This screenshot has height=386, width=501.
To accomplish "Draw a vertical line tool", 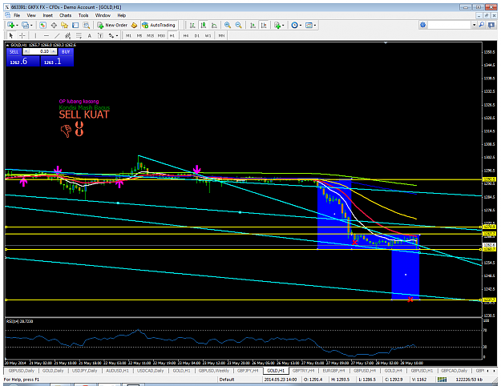I will pyautogui.click(x=35, y=36).
